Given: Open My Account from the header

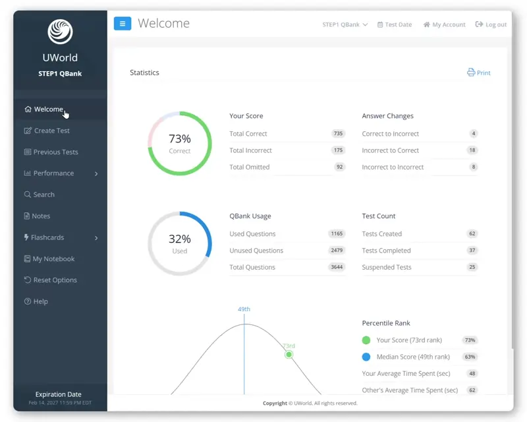Looking at the screenshot, I should [x=445, y=24].
